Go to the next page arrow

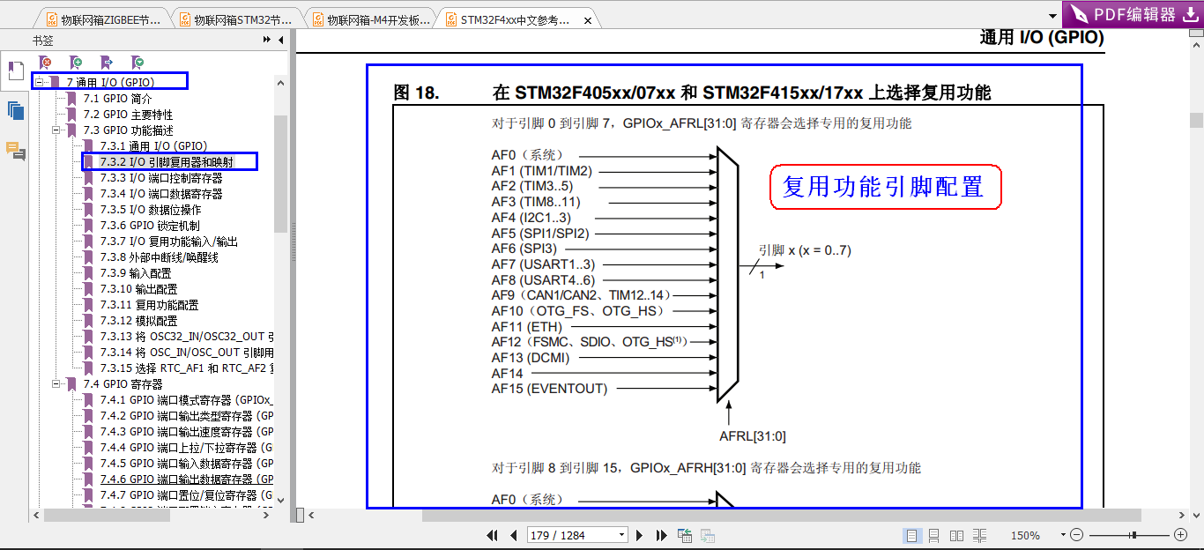[x=639, y=535]
